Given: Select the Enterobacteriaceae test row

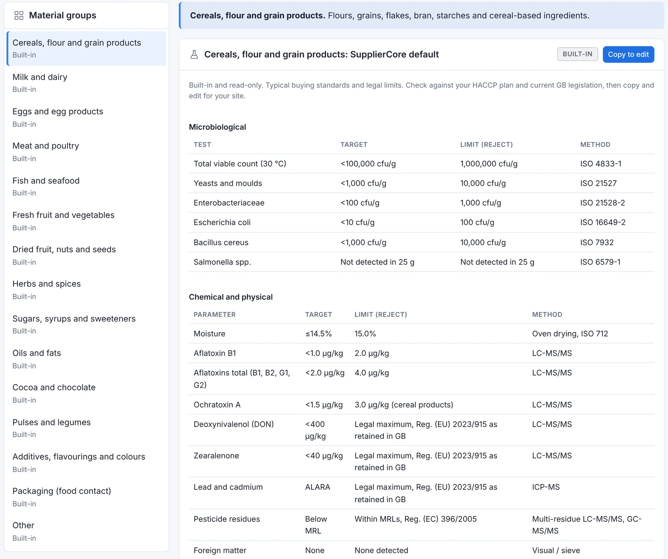Looking at the screenshot, I should 421,203.
